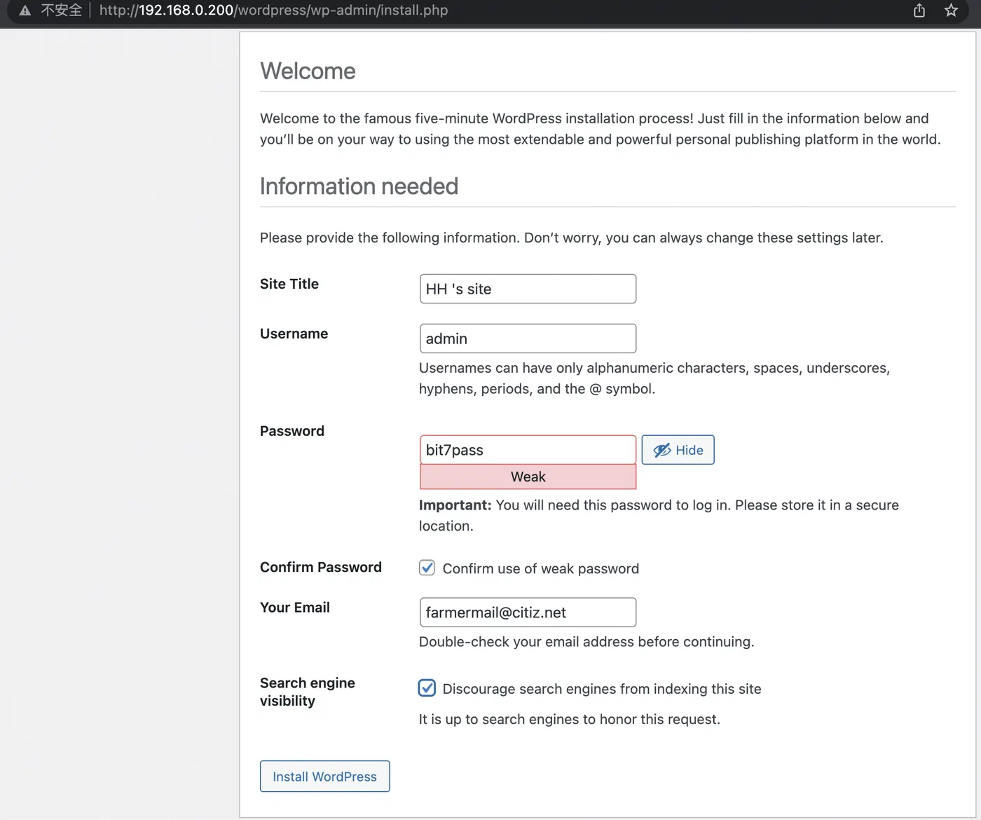
Task: Click the install.php URL in address bar
Action: pos(273,11)
